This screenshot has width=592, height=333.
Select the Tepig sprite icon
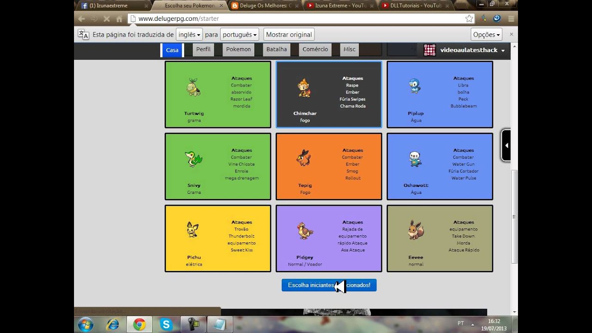(x=304, y=158)
